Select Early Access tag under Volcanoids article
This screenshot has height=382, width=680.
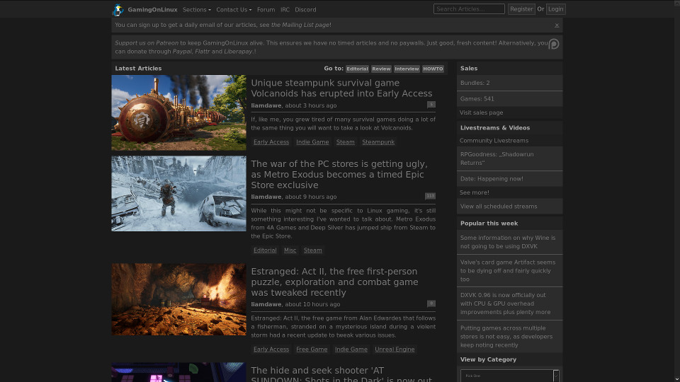point(271,142)
